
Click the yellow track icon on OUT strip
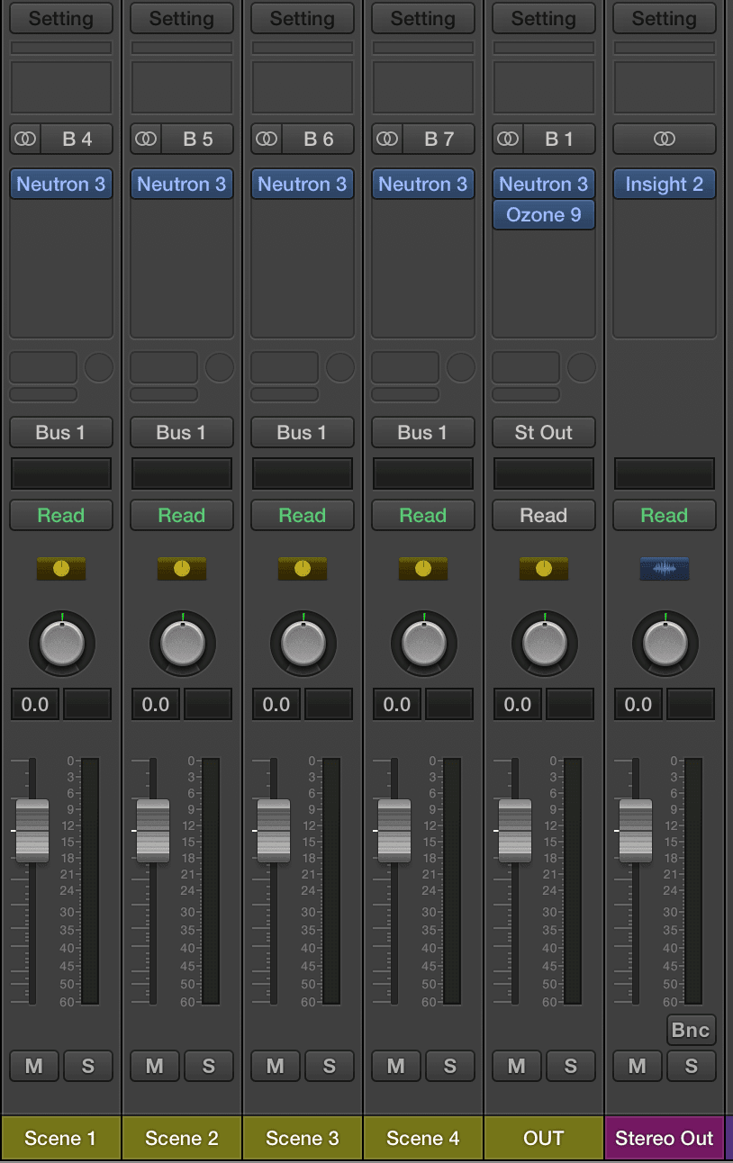point(544,568)
